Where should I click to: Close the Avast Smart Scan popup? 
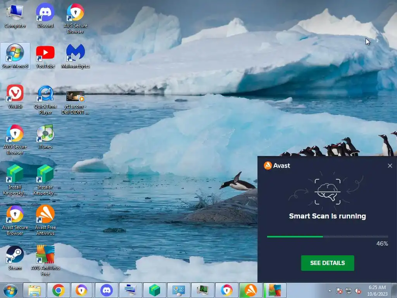pos(390,166)
